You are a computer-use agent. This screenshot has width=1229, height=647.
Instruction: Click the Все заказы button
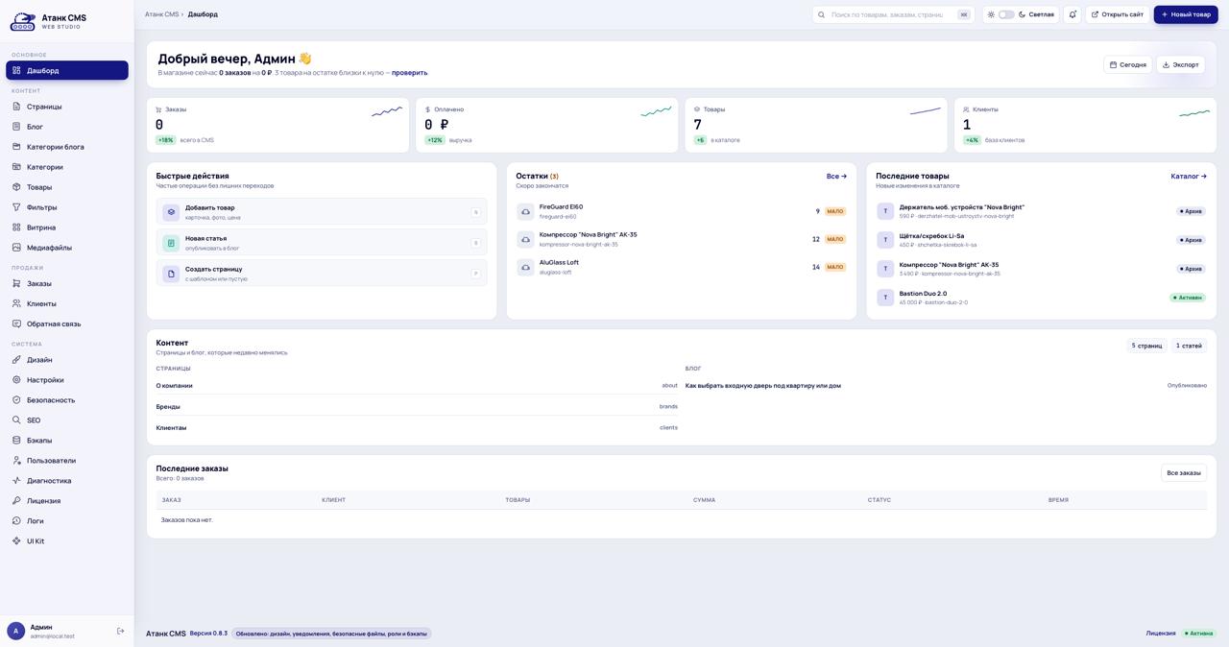coord(1183,472)
